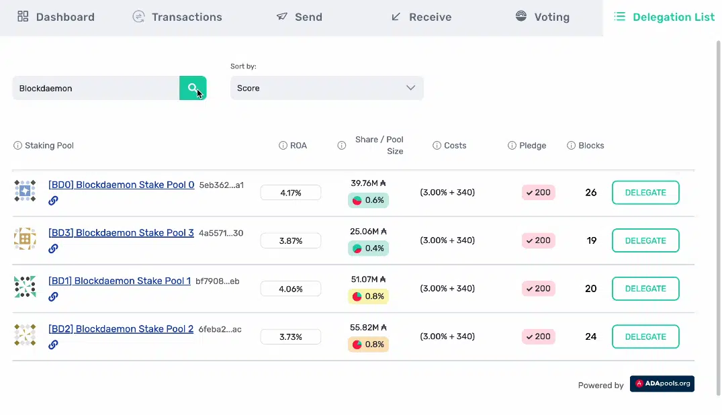Open the Receive tab

pyautogui.click(x=421, y=17)
